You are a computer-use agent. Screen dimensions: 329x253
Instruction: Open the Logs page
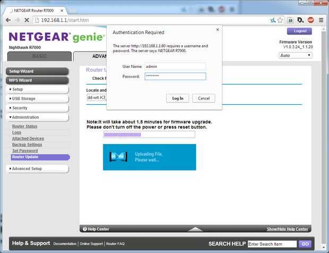click(16, 132)
